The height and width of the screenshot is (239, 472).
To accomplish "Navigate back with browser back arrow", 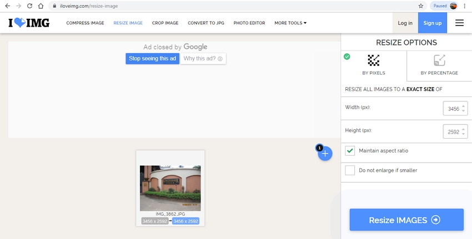I will coord(7,6).
